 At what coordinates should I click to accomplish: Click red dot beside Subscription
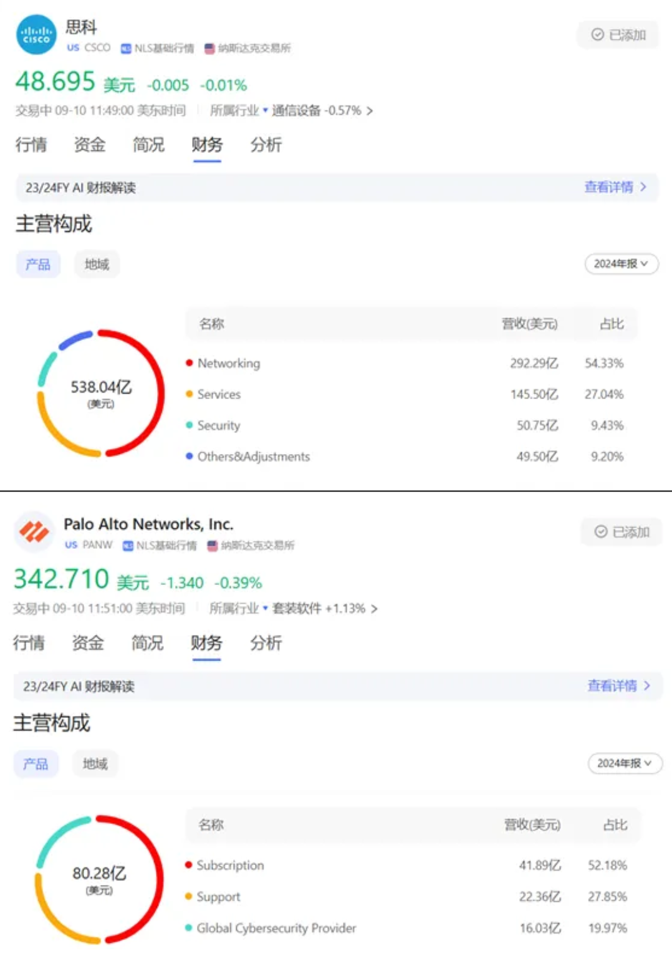pyautogui.click(x=188, y=865)
